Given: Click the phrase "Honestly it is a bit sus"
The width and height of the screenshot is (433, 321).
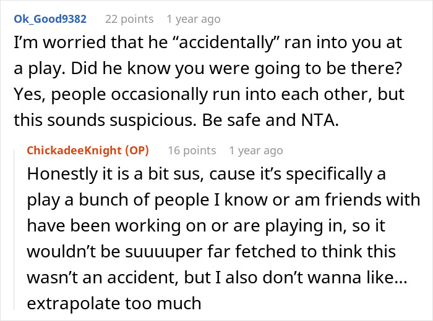Looking at the screenshot, I should coord(114,174).
